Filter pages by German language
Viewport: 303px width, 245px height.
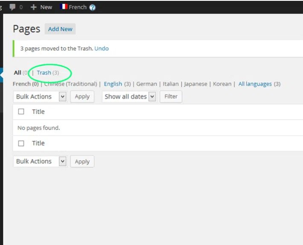(x=147, y=84)
